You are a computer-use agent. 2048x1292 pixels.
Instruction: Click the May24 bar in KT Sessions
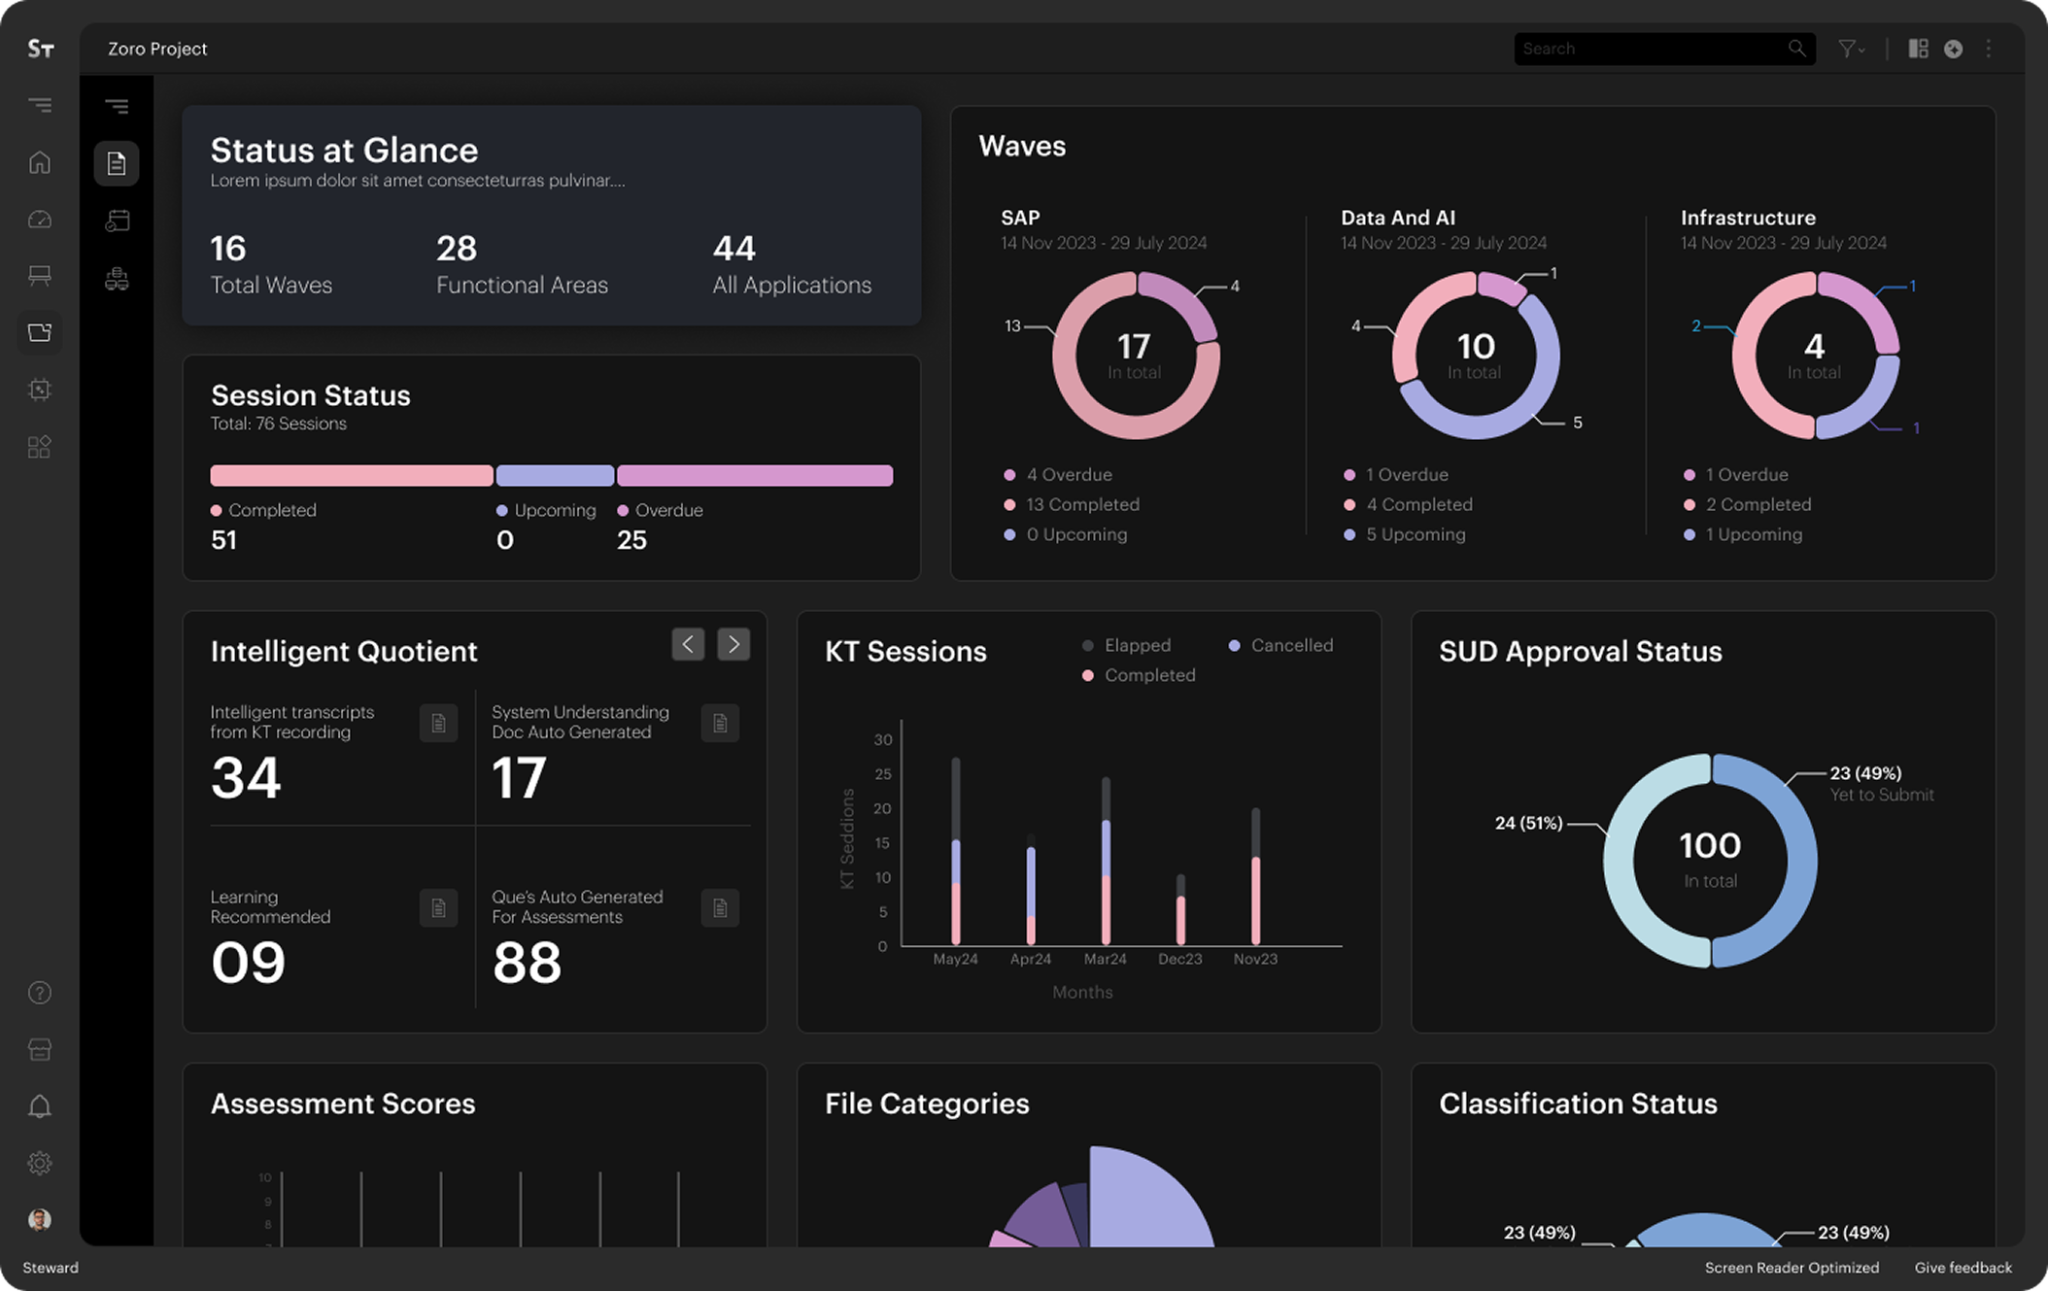pyautogui.click(x=956, y=851)
